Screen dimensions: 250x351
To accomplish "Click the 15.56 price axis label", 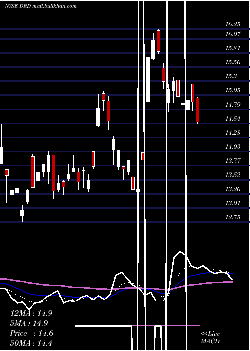I will coord(233,62).
